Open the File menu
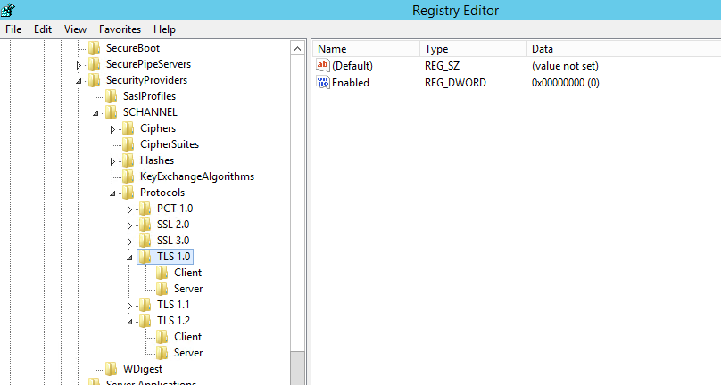 (13, 29)
